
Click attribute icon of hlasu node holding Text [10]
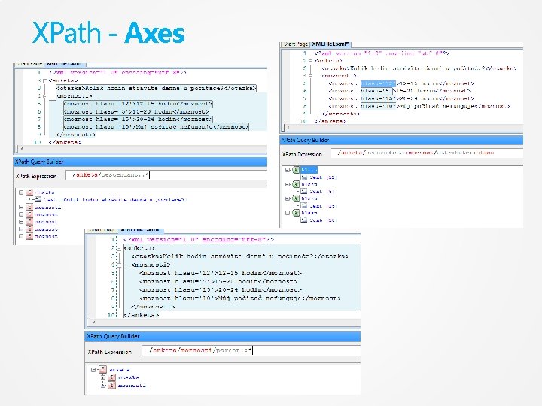click(x=296, y=213)
